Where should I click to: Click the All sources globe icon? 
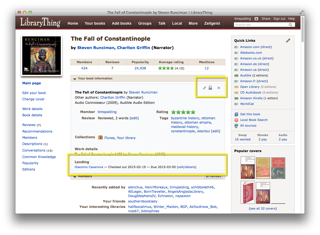tap(236, 125)
